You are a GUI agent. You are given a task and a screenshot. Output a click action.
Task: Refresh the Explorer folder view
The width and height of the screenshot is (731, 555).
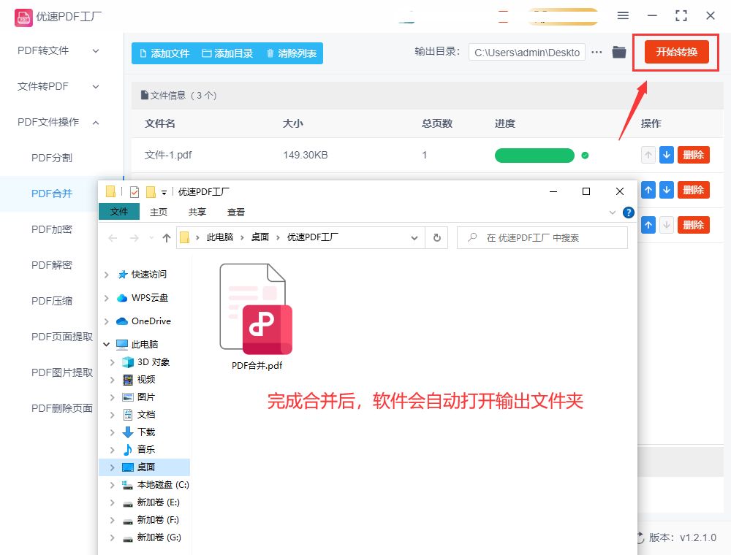coord(437,238)
